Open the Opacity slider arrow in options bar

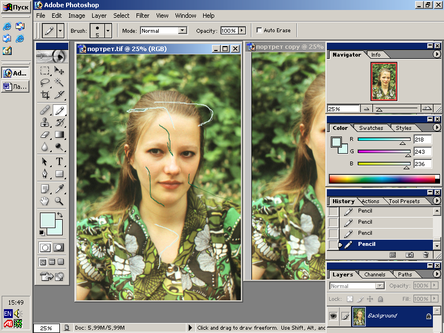[x=242, y=31]
